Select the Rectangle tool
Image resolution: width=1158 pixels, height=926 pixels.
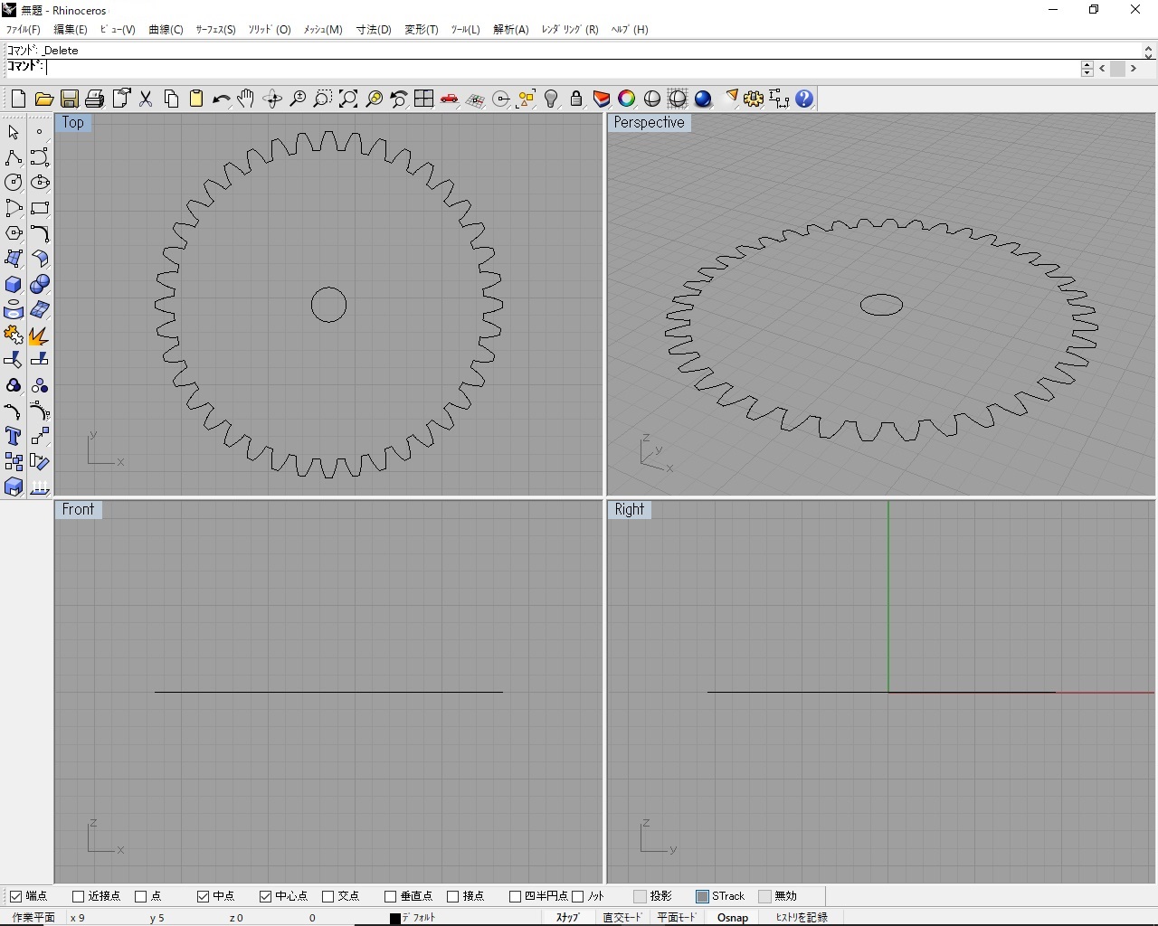[x=39, y=208]
